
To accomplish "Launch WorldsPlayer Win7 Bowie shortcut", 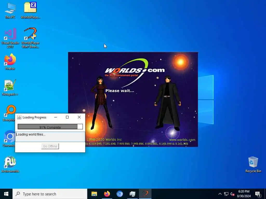I will tap(30, 38).
